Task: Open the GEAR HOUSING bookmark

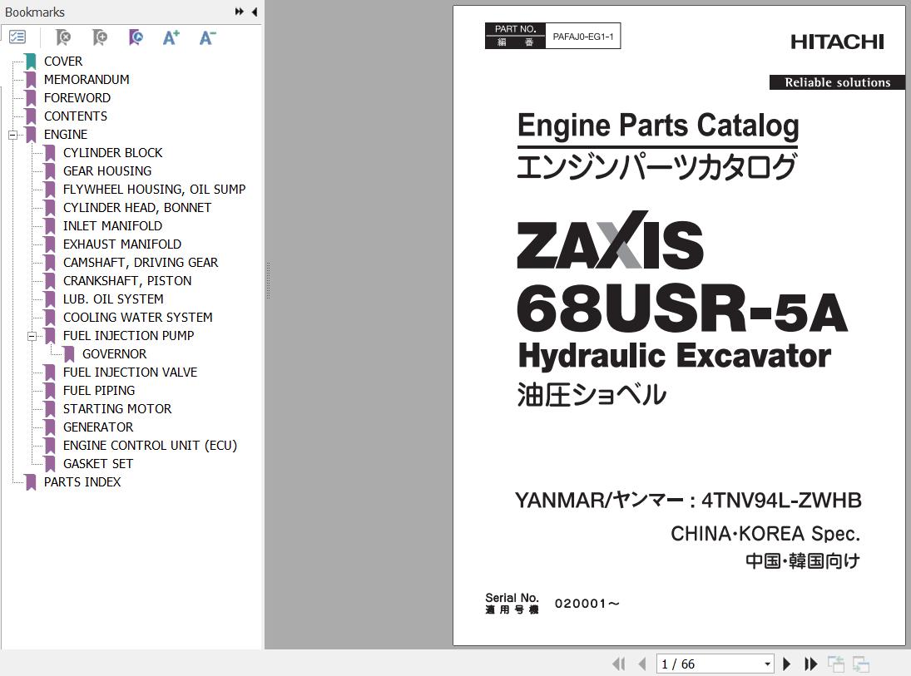Action: click(x=106, y=170)
